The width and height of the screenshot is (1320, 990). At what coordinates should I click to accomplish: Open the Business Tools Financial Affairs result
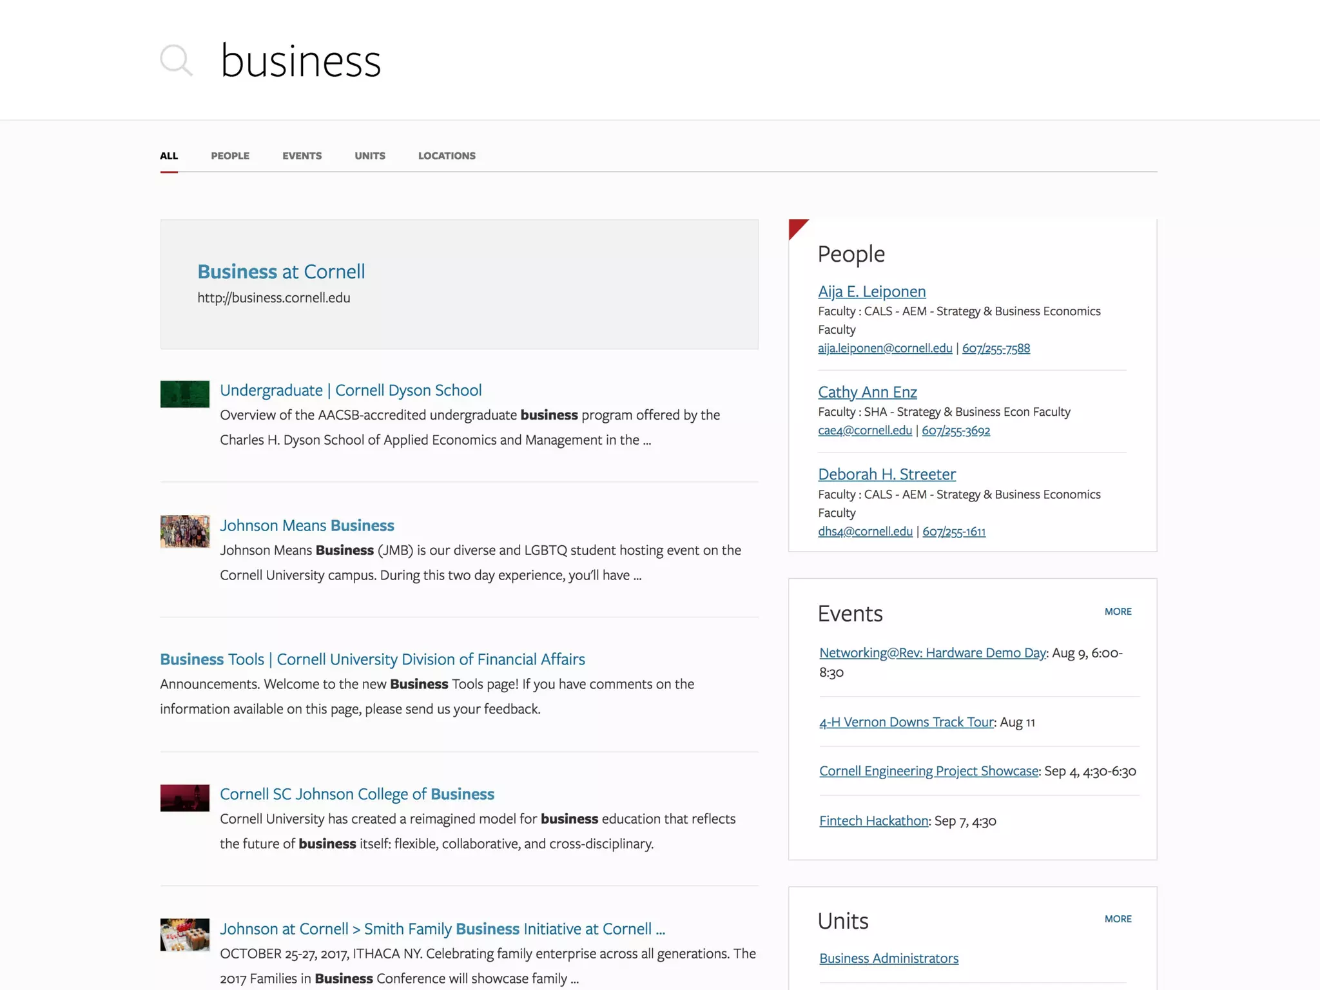373,659
